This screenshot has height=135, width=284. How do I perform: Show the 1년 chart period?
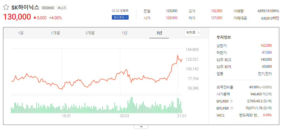click(x=124, y=33)
